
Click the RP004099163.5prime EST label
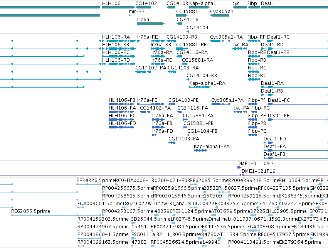click(103, 242)
